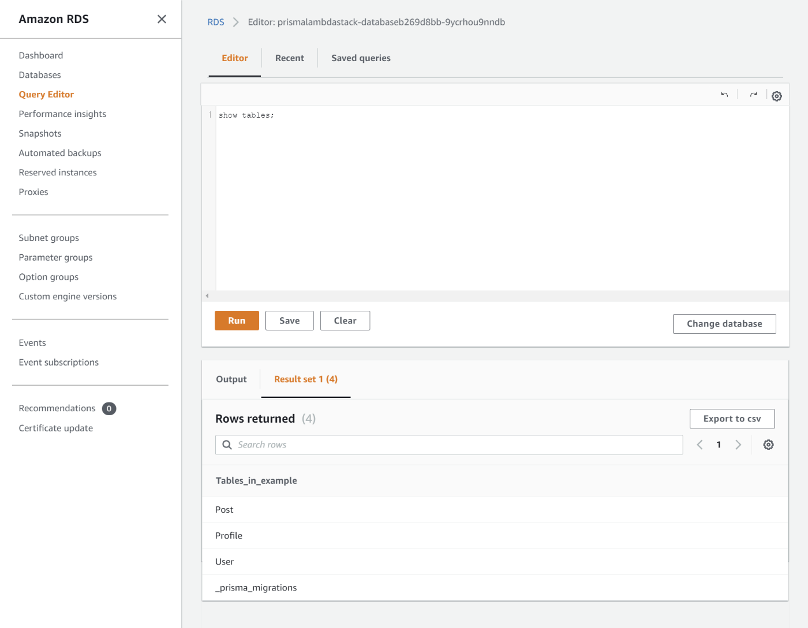Click the editor horizontal scroll left arrow

click(x=207, y=296)
